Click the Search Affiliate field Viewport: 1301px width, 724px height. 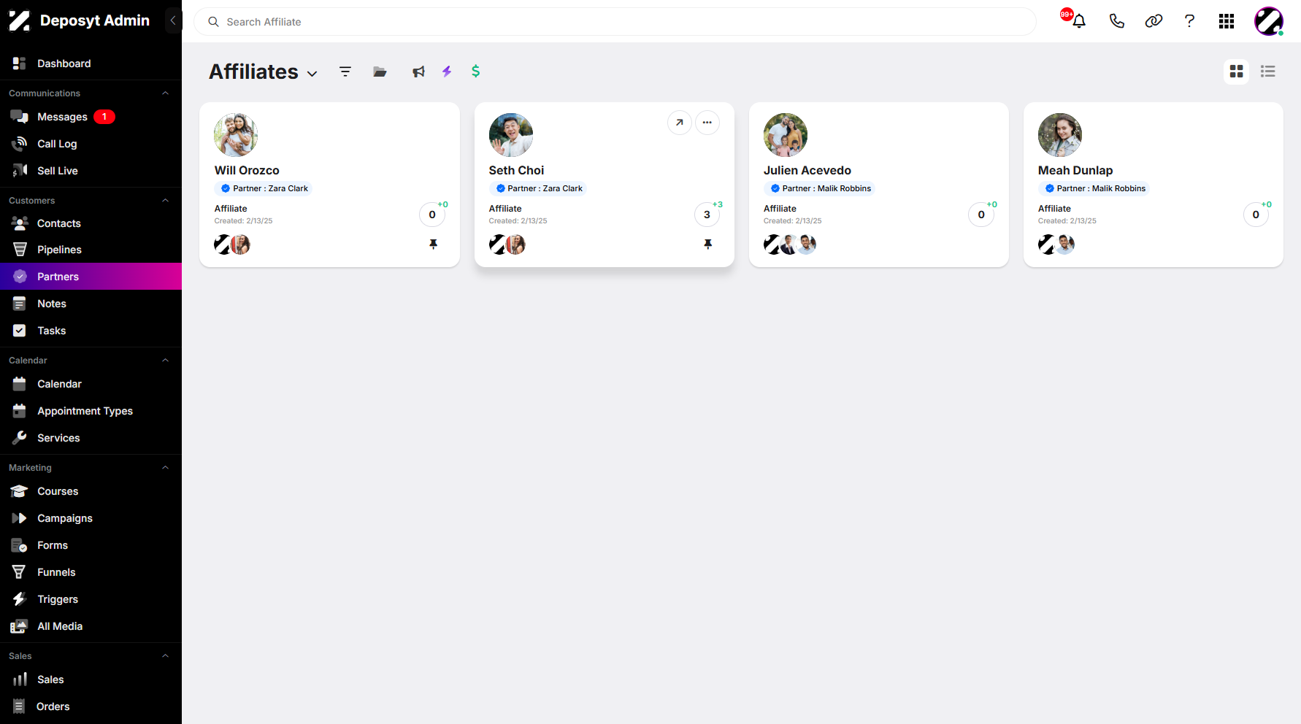[615, 22]
